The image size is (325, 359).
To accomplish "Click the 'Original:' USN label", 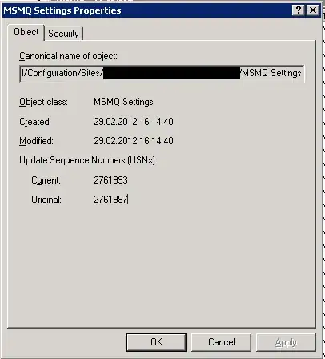I will point(46,200).
